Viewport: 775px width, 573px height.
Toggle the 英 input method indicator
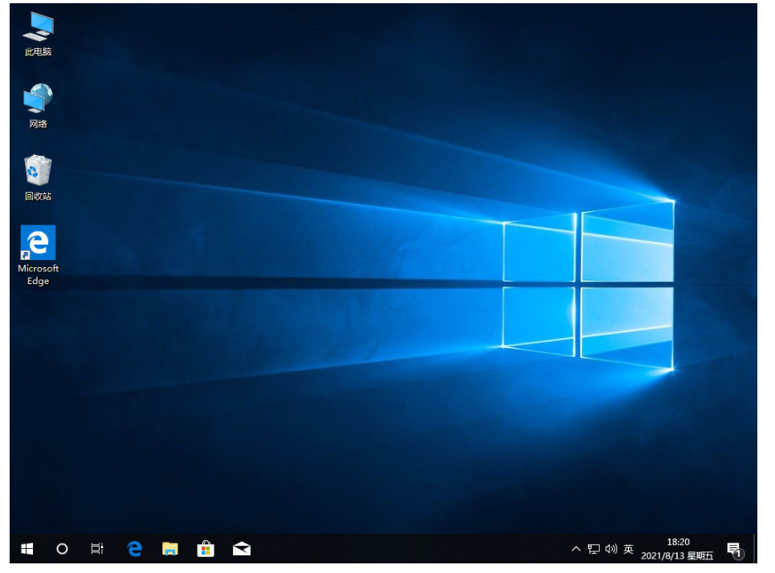click(x=629, y=549)
